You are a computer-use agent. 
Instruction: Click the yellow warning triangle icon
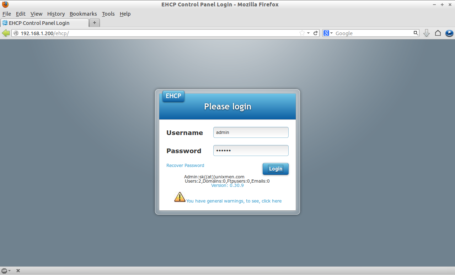[180, 197]
